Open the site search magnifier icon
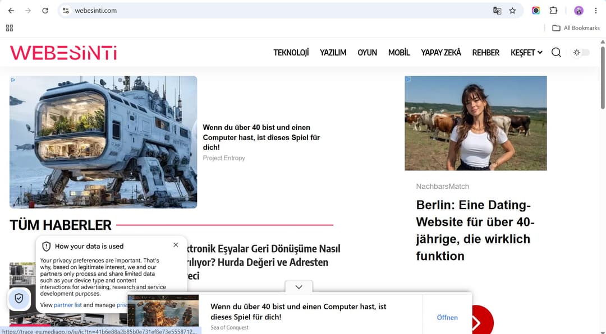This screenshot has height=334, width=606. [x=556, y=52]
